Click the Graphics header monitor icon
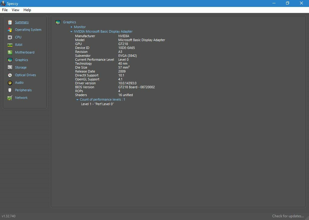The image size is (309, 220). [58, 22]
